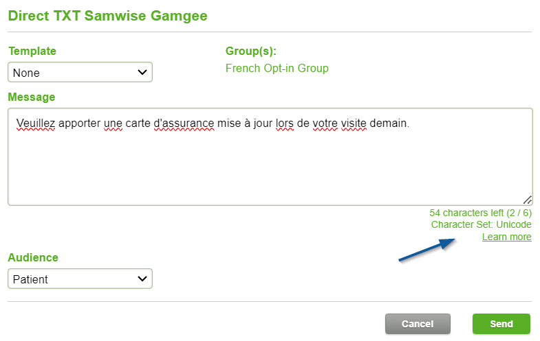Click the gray Cancel button
This screenshot has width=540, height=341.
click(x=418, y=324)
